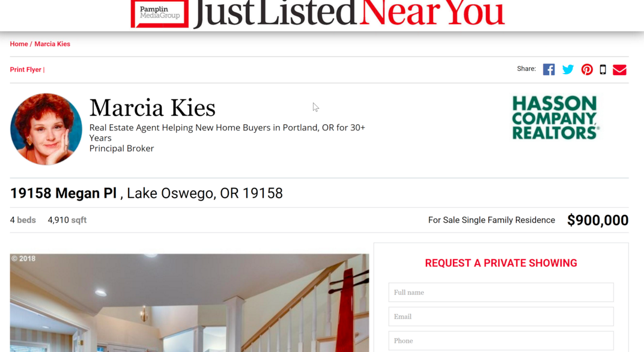Click the $900,000 listing price
This screenshot has height=352, width=644.
point(598,220)
